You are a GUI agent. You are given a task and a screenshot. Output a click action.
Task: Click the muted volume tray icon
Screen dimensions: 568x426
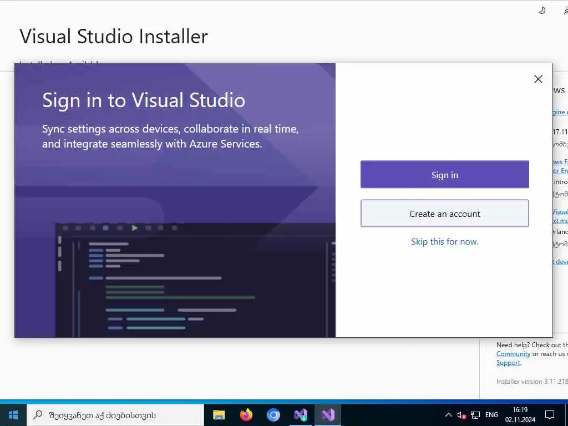(x=461, y=415)
